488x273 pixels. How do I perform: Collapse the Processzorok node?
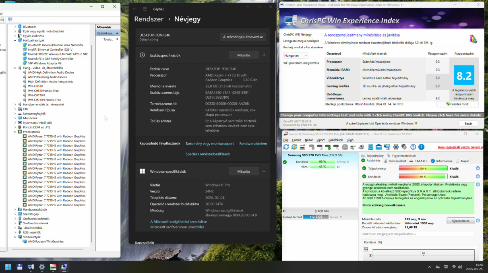(15, 132)
